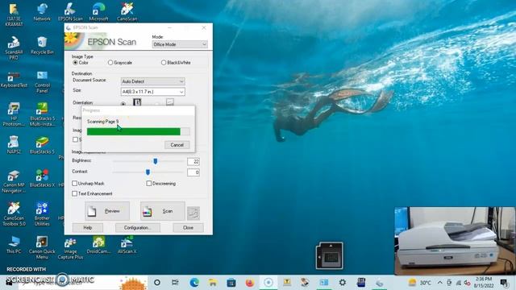Enable the Unsharp Mask checkbox
The width and height of the screenshot is (516, 290).
click(75, 183)
